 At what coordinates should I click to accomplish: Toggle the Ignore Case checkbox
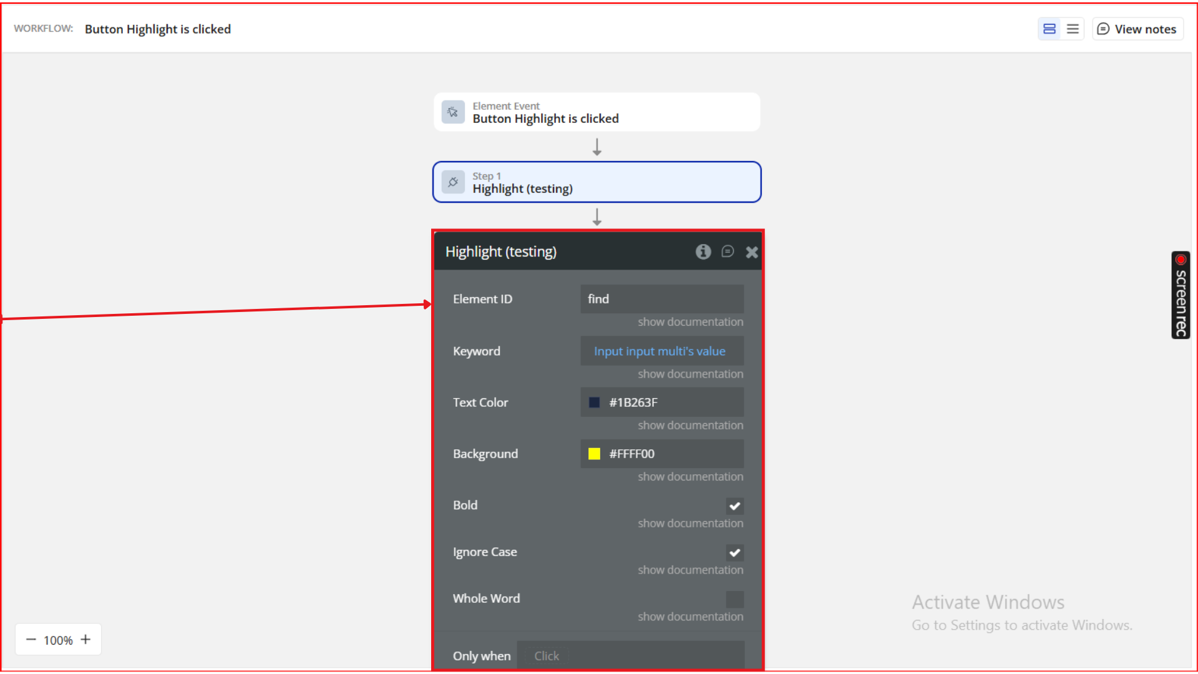[x=734, y=553]
